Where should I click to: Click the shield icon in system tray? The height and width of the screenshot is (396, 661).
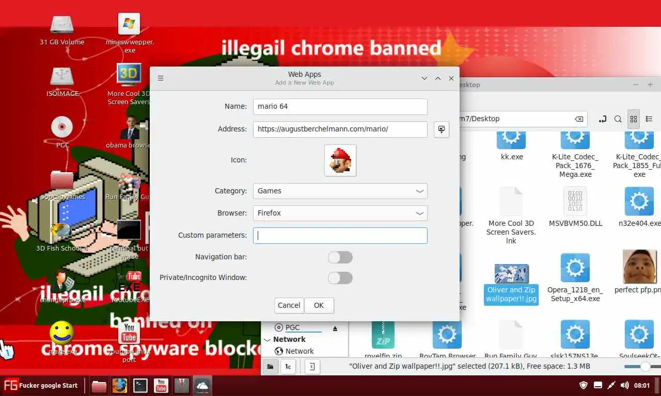pos(584,385)
